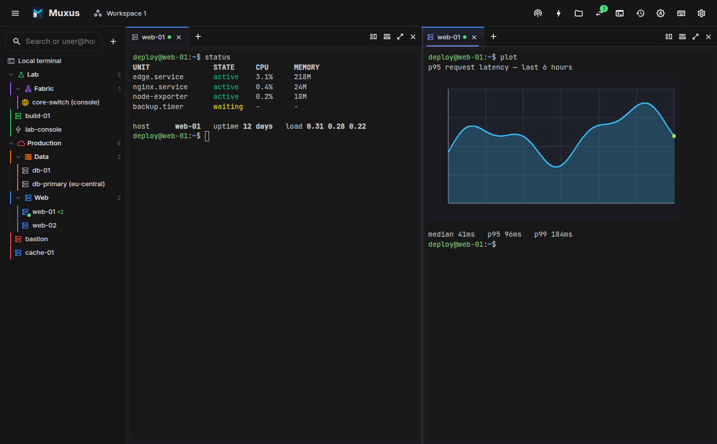Open the file browser folder icon

pos(579,13)
